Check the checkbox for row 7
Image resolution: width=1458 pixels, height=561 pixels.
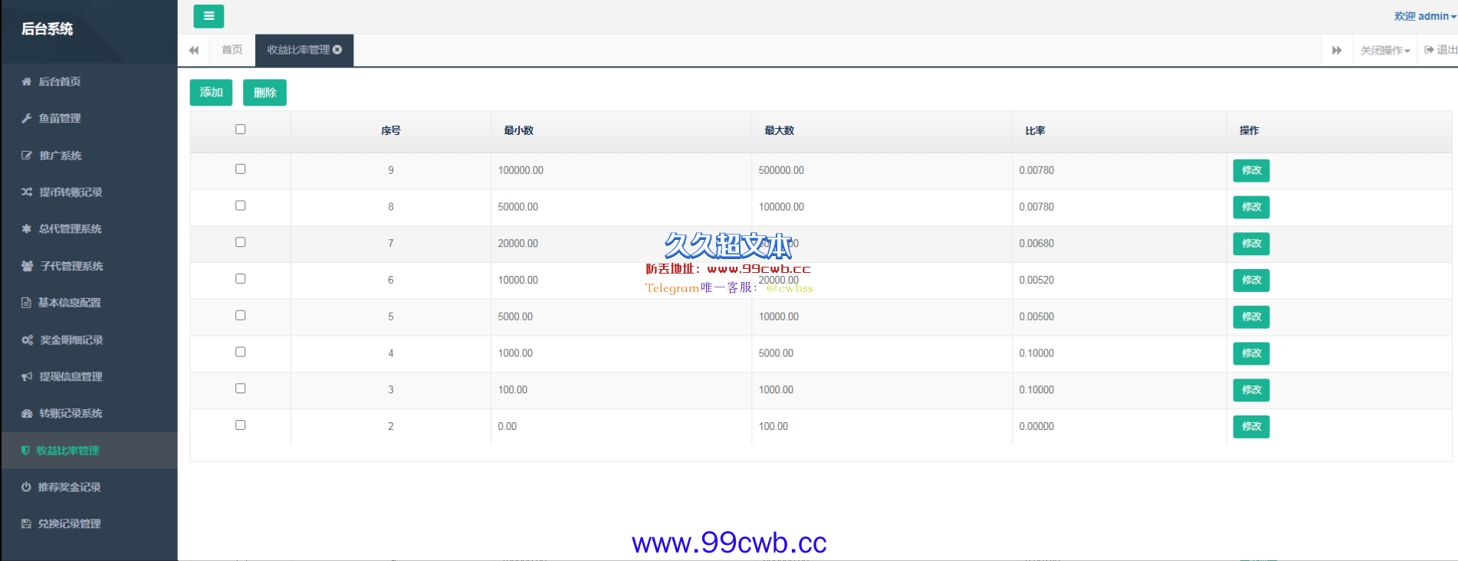tap(241, 242)
